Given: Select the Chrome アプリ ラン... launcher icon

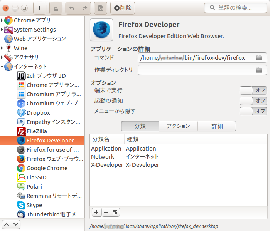Looking at the screenshot, I should tap(21, 85).
